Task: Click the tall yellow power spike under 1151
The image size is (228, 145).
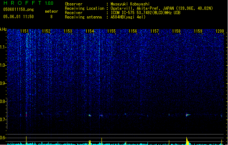Action: pyautogui.click(x=26, y=141)
